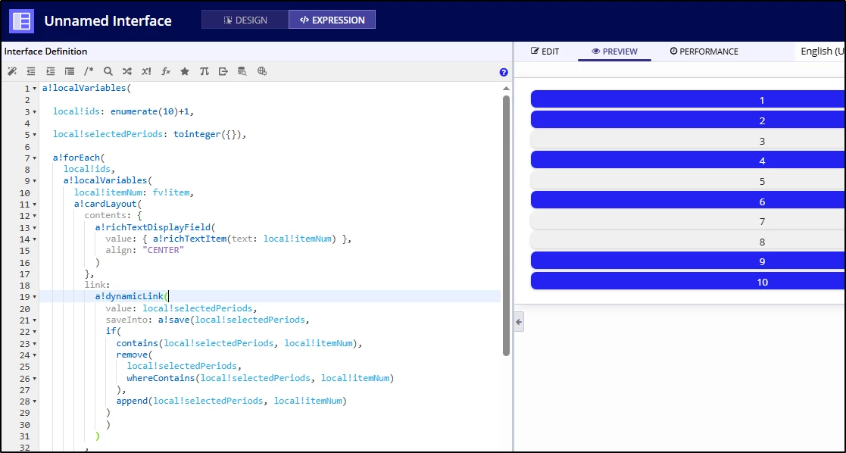Switch to EXPRESSION mode
Viewport: 846px width, 453px height.
tap(332, 20)
